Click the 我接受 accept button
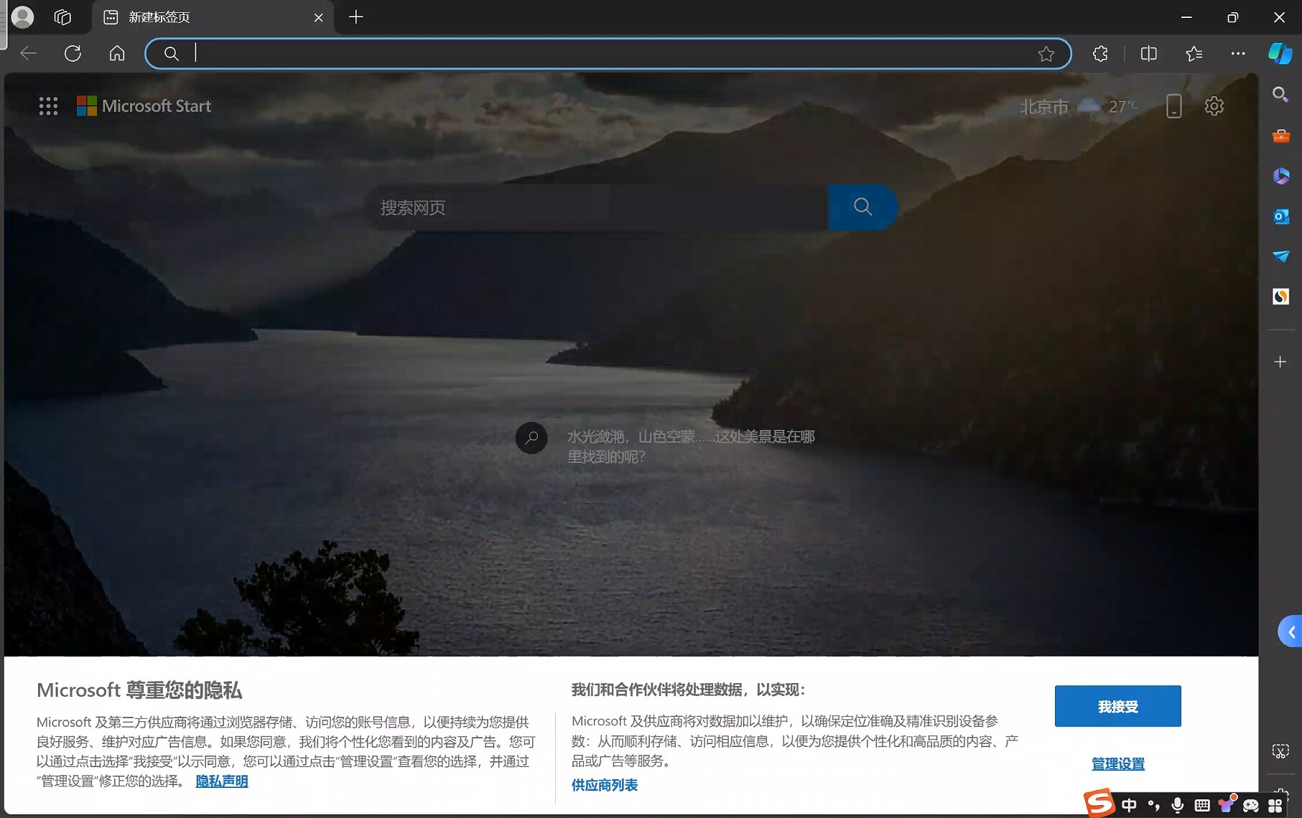 1117,706
